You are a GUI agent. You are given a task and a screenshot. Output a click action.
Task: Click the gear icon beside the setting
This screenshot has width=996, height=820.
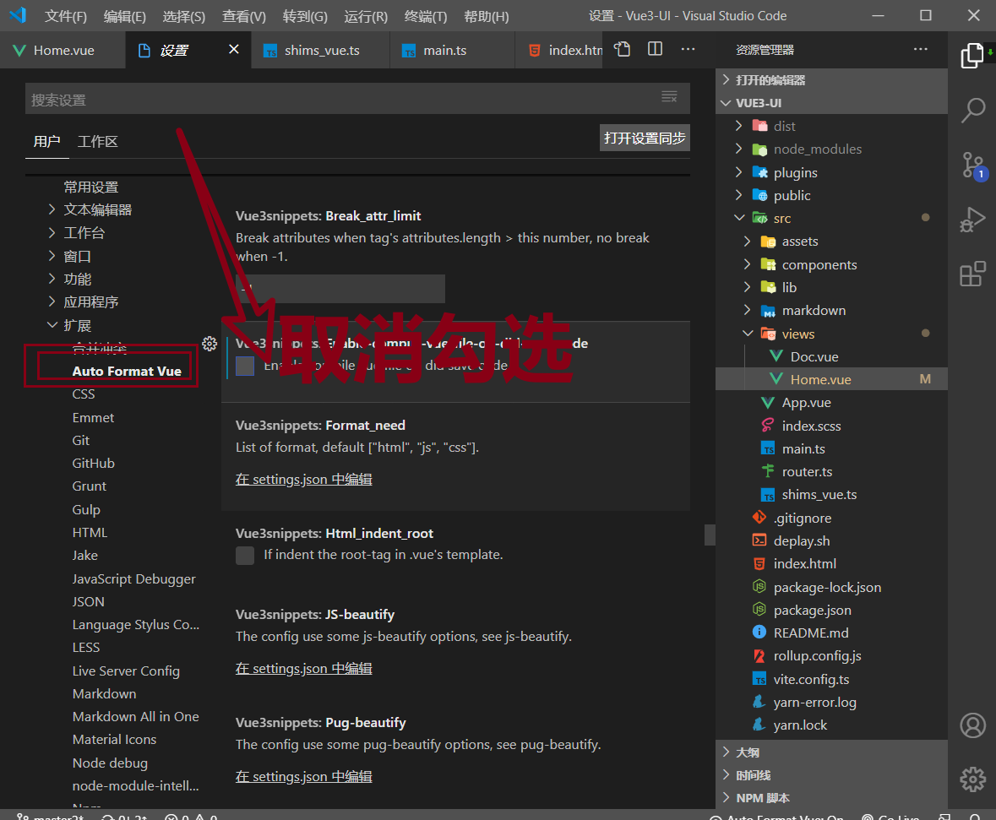(x=209, y=344)
